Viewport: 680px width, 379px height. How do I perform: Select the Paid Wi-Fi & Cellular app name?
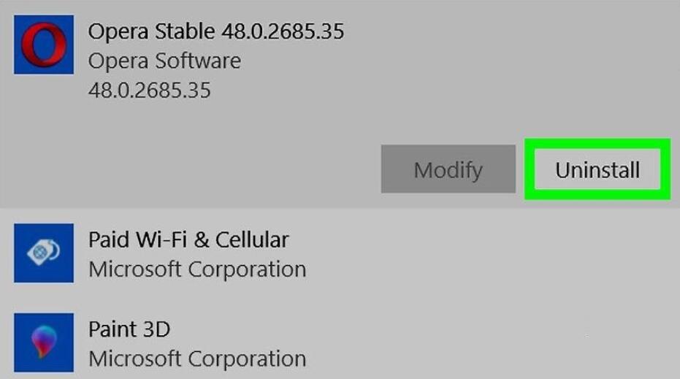[188, 240]
